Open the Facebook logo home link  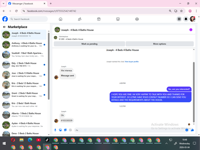(5, 19)
